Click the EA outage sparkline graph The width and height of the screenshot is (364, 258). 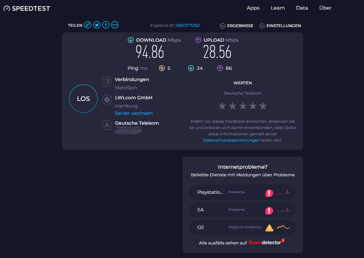(x=283, y=209)
